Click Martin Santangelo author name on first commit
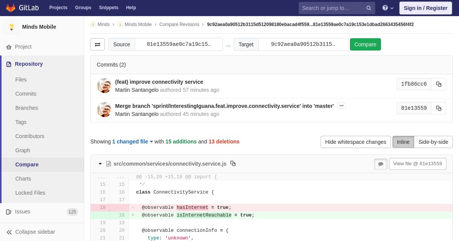 (137, 90)
